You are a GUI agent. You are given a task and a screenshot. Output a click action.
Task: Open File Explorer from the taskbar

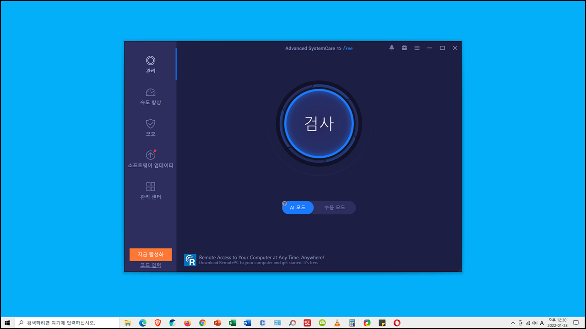[128, 323]
